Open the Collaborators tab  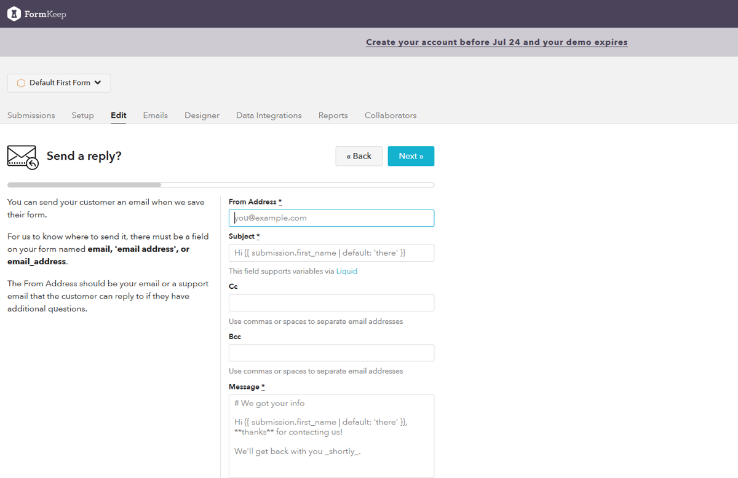390,115
